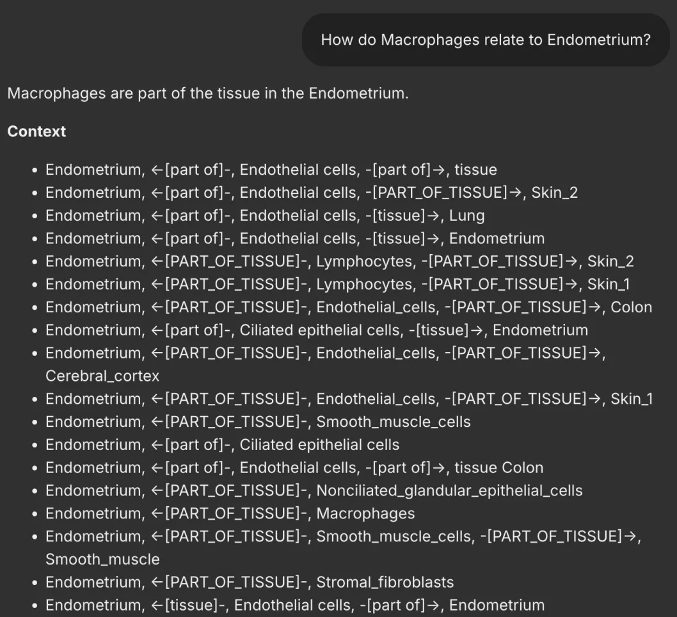Click the Ciliated epithelial cells item without tissue
677x617 pixels.
click(222, 445)
